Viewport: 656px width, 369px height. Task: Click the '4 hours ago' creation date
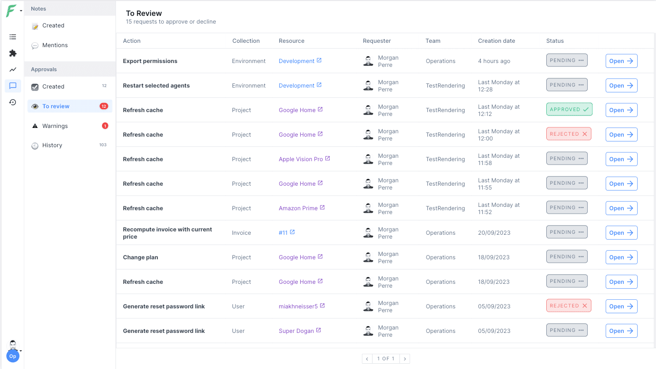(494, 61)
